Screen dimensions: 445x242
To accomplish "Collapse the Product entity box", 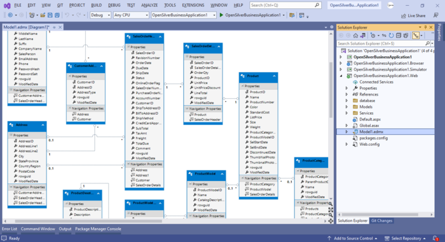I will point(274,76).
